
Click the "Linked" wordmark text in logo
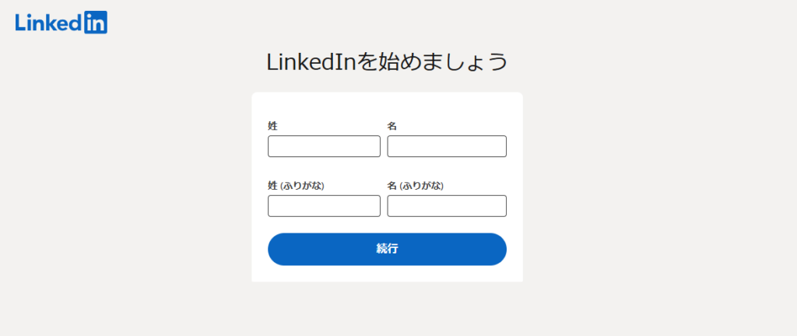click(48, 23)
